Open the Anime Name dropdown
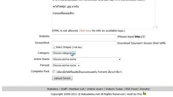Image resolution: width=173 pixels, height=97 pixels. [x=86, y=59]
